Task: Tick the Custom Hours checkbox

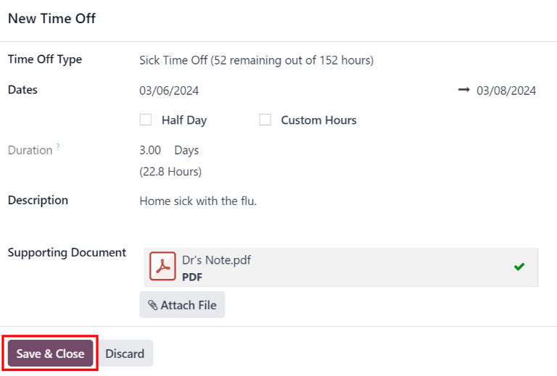Action: [265, 120]
